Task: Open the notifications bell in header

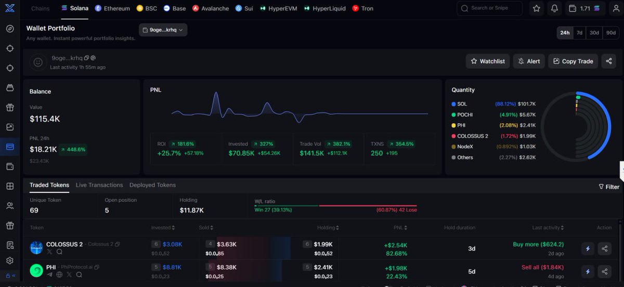Action: (554, 8)
